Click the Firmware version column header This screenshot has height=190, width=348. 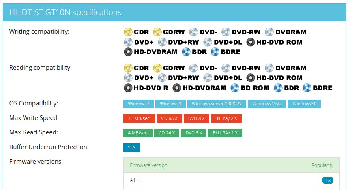(x=148, y=165)
